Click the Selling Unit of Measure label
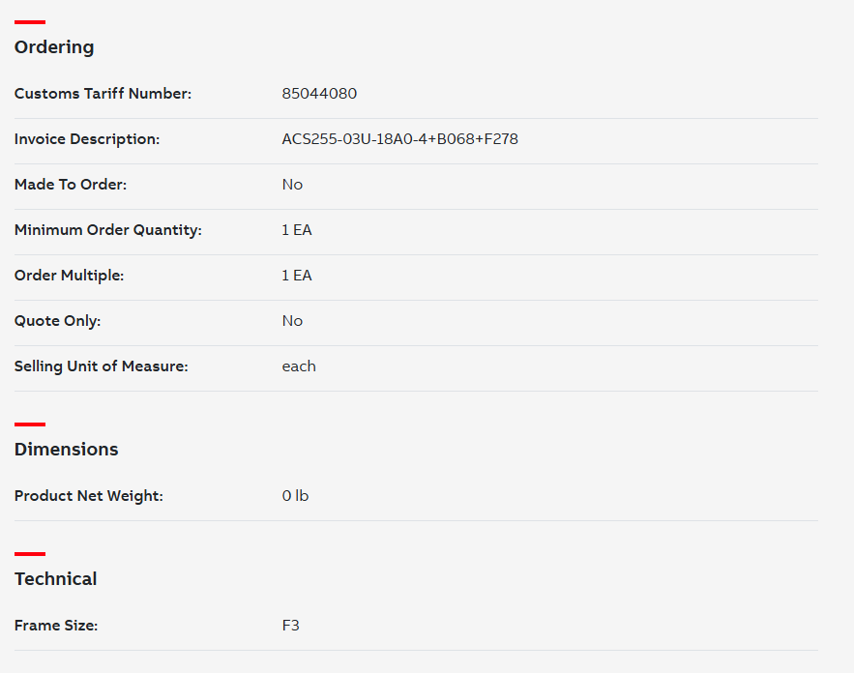The image size is (854, 673). 101,366
